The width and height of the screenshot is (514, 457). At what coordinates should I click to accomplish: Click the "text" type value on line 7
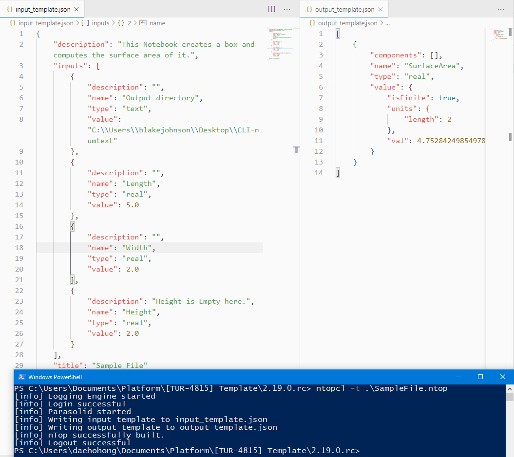point(135,109)
